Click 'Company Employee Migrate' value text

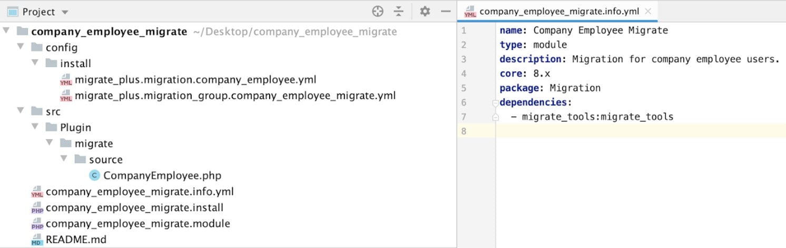pyautogui.click(x=601, y=31)
